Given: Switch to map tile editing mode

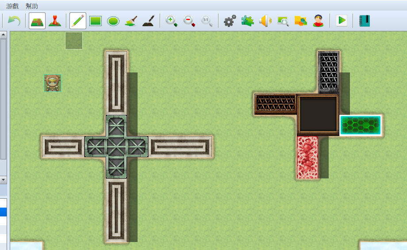Looking at the screenshot, I should pyautogui.click(x=37, y=21).
